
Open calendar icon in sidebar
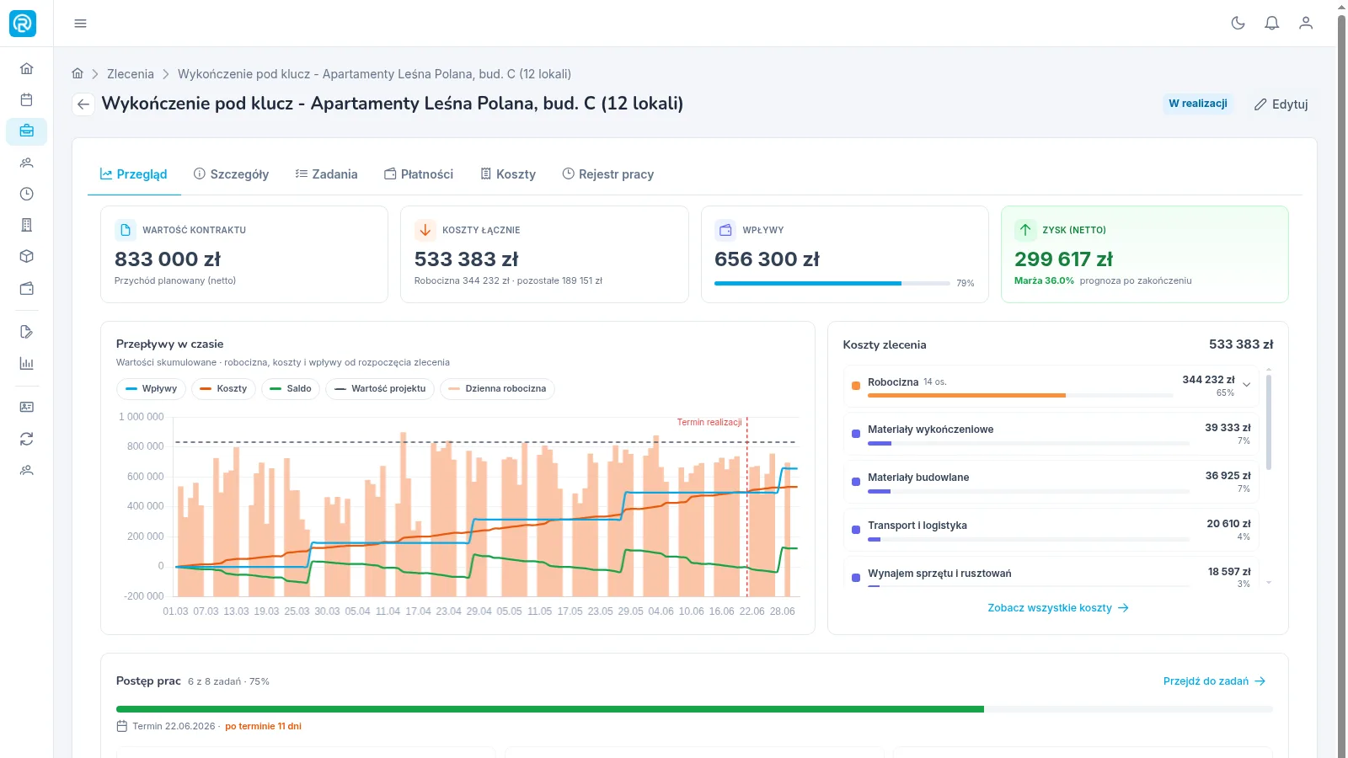(x=27, y=100)
